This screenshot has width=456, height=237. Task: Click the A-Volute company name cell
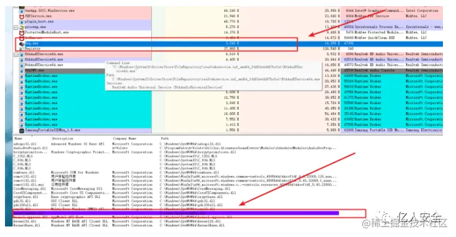120,148
